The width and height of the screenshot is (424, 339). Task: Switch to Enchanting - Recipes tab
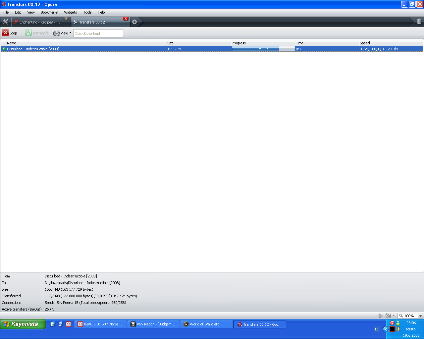(40, 22)
